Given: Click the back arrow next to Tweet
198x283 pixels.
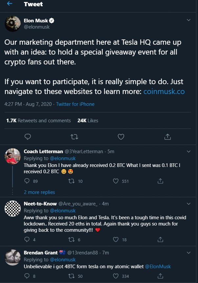Looking at the screenshot, I should [10, 4].
